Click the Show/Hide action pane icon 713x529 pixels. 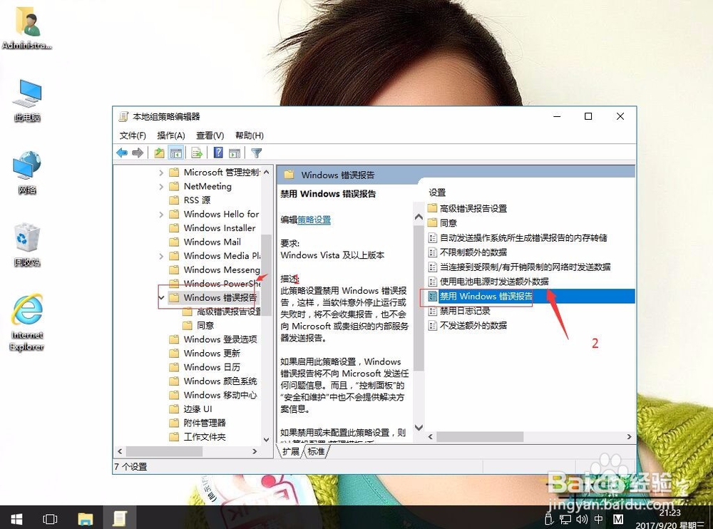tap(235, 153)
